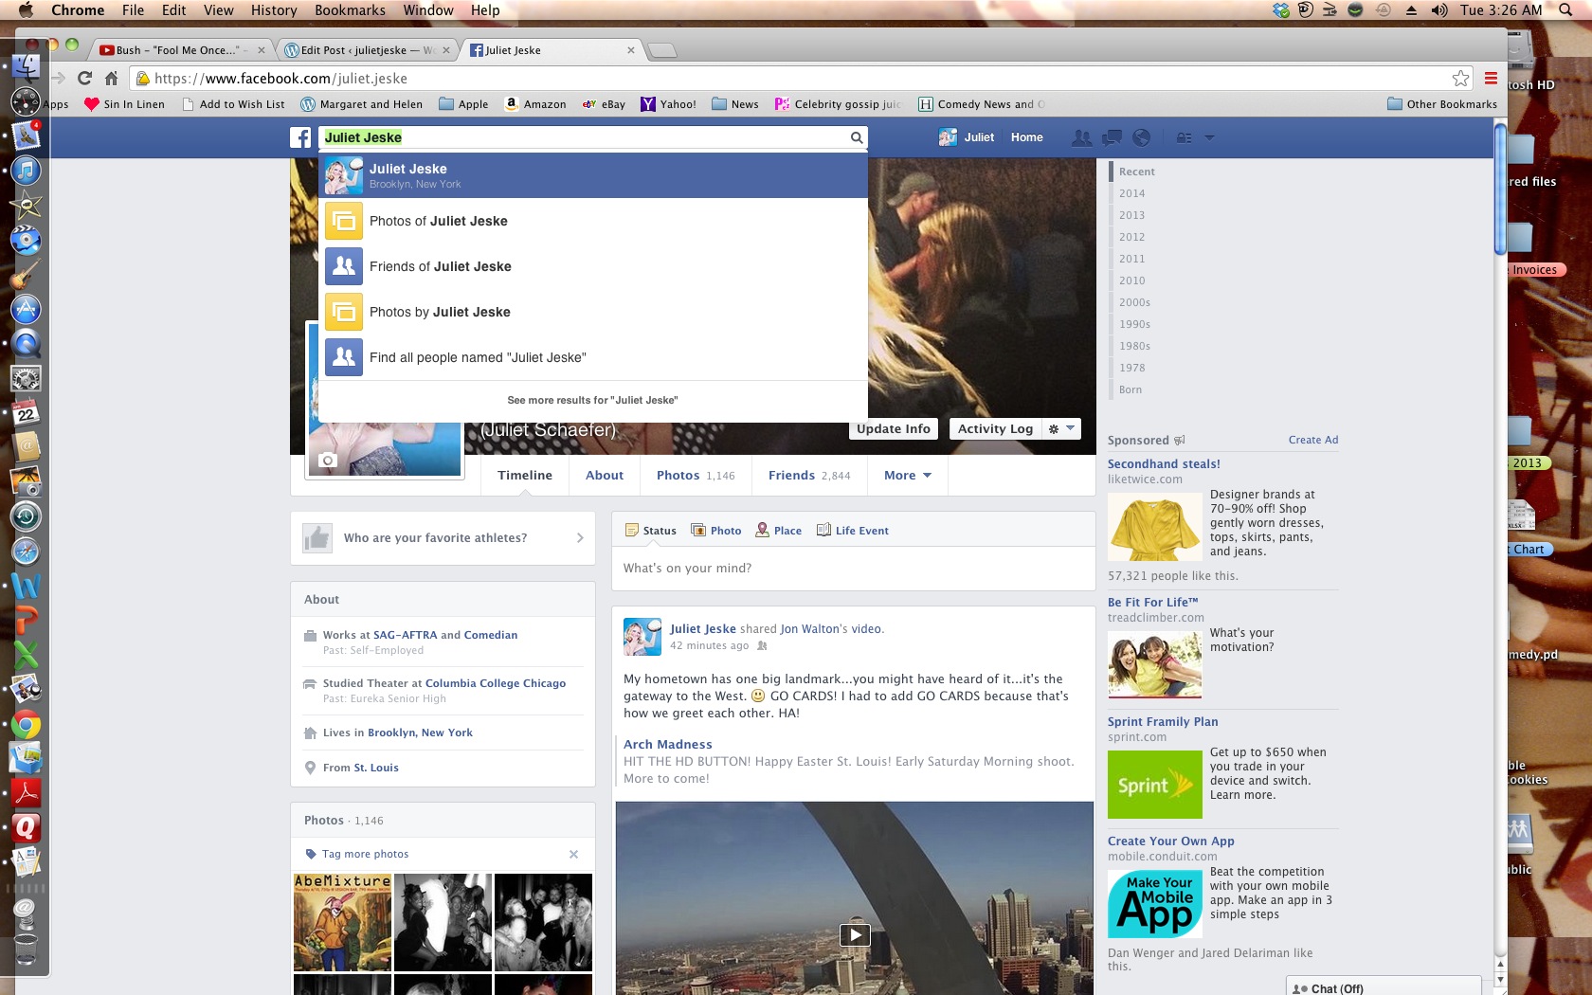The width and height of the screenshot is (1592, 995).
Task: Play the Arch Madness video
Action: [x=855, y=935]
